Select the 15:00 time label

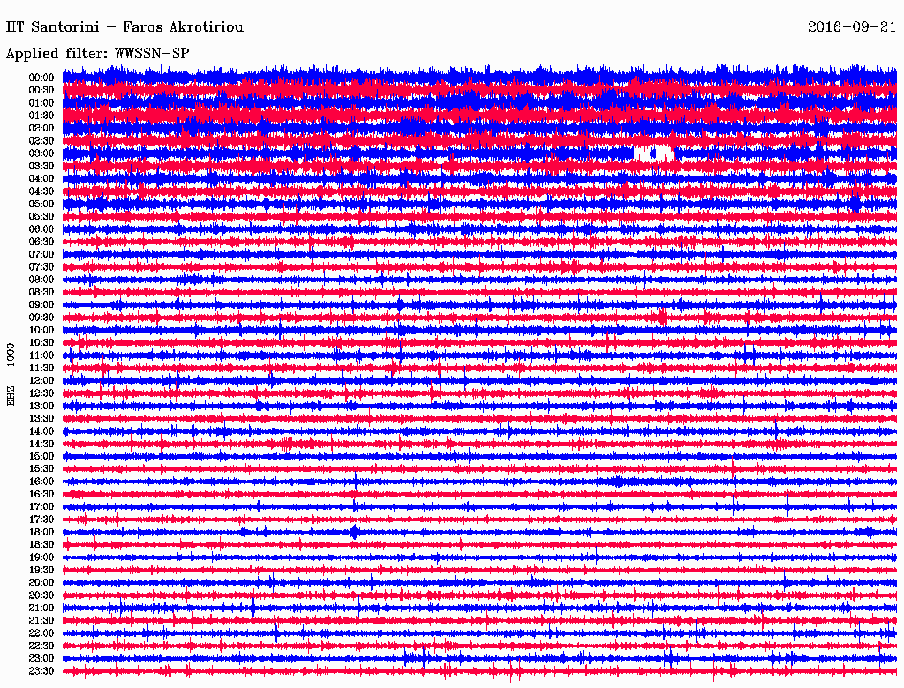(41, 456)
